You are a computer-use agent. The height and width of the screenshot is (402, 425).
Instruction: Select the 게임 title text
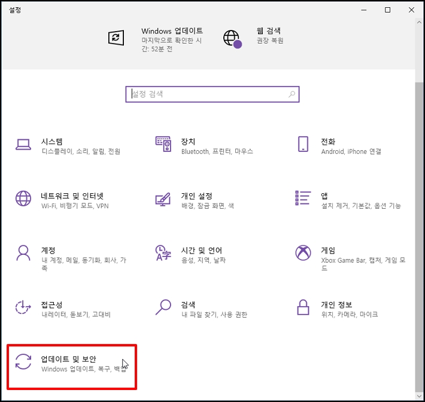(328, 250)
